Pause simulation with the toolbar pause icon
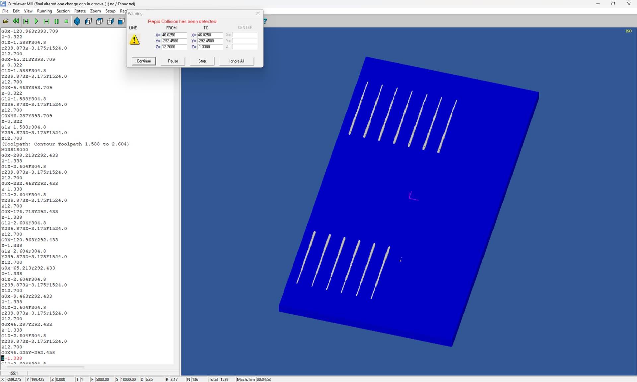Screen dimensions: 637x382 (56, 21)
